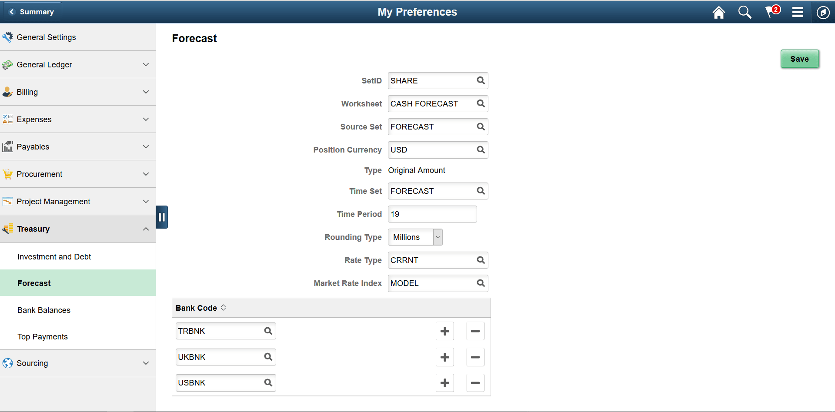Collapse the Treasury section chevron
This screenshot has width=835, height=412.
pos(146,229)
